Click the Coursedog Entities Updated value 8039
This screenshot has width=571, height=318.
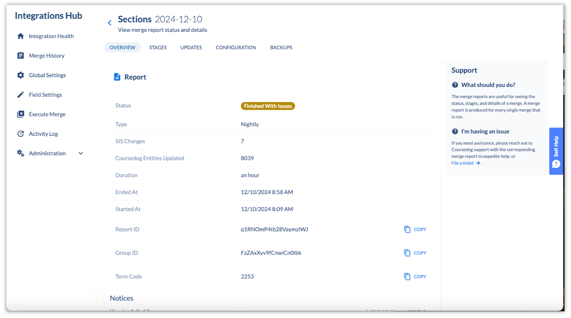coord(247,158)
